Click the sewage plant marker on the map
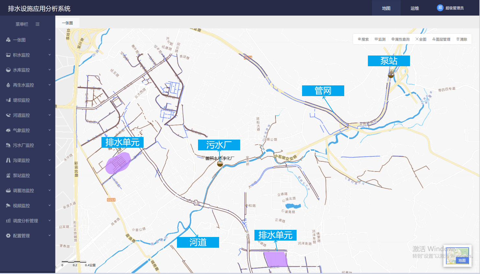This screenshot has width=480, height=274. [220, 164]
